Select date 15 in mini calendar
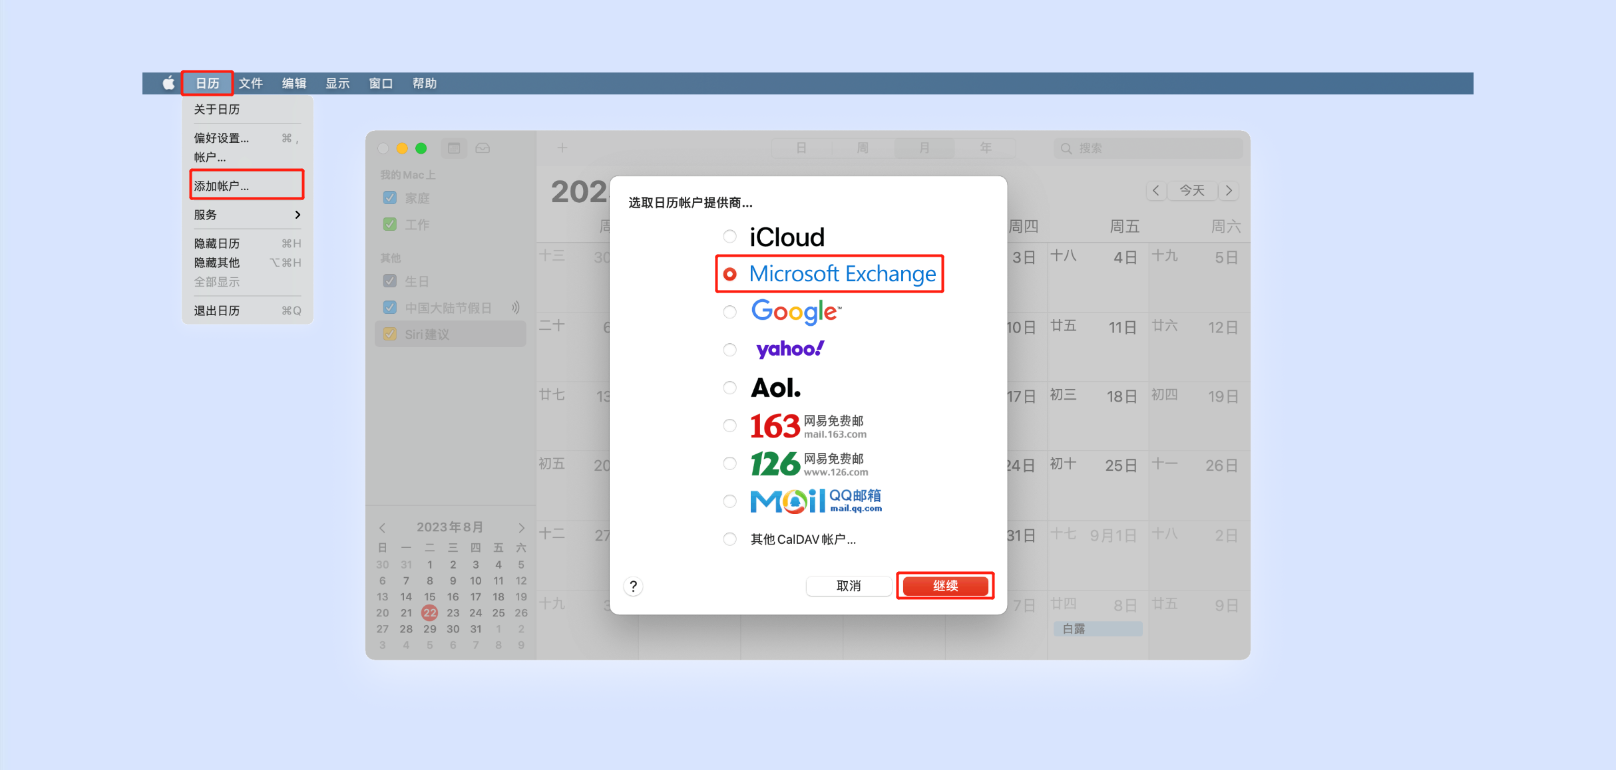Image resolution: width=1616 pixels, height=770 pixels. (x=430, y=596)
